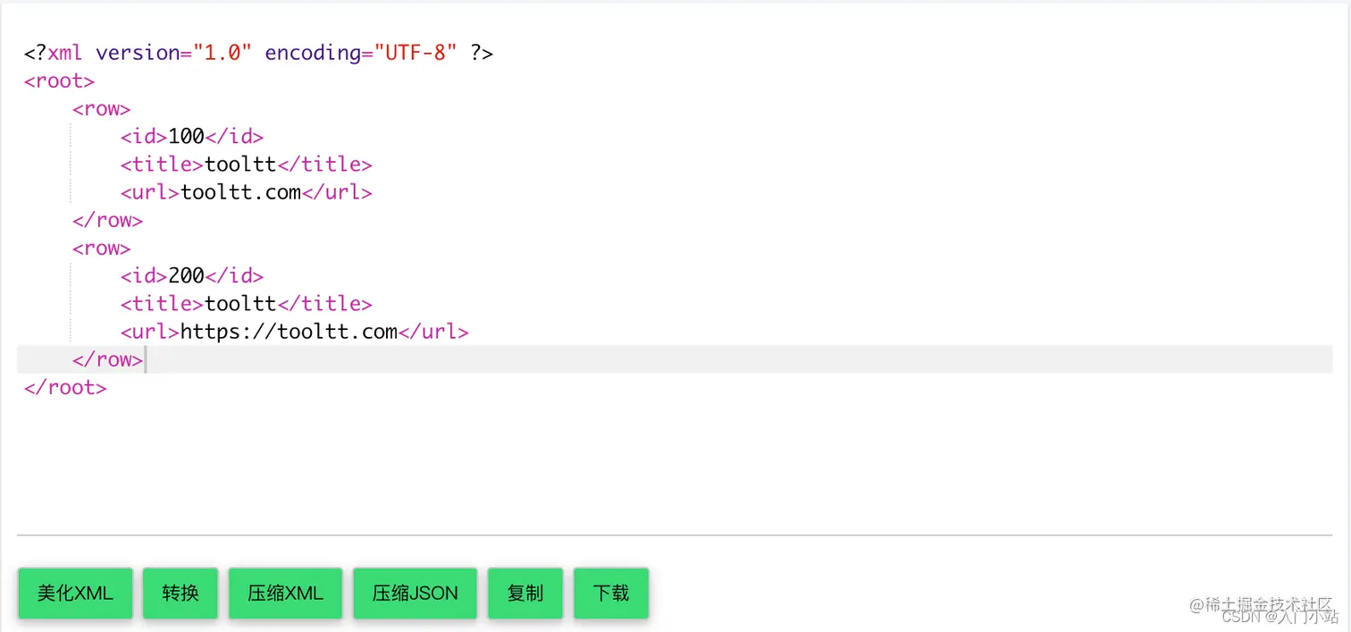Click the XML declaration line at the top
The height and width of the screenshot is (632, 1351).
pyautogui.click(x=259, y=53)
